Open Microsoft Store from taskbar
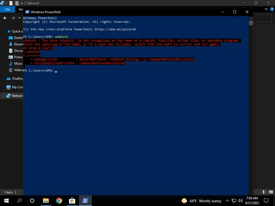 (x=72, y=201)
